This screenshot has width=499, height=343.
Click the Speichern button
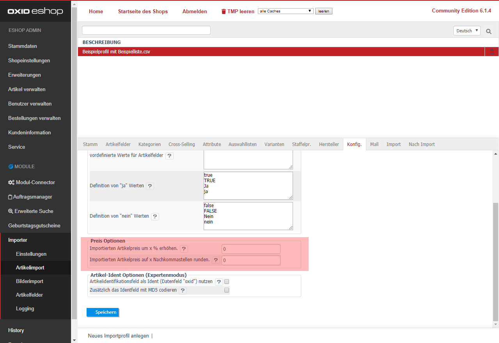[x=103, y=312]
